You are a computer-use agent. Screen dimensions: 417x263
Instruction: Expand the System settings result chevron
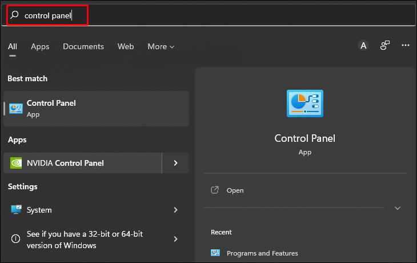coord(175,210)
